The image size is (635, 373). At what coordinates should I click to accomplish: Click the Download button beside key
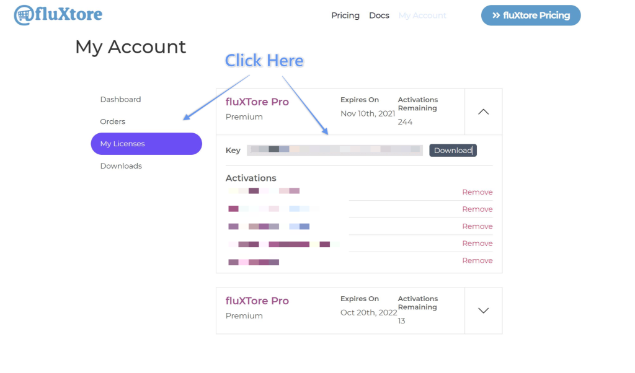point(453,151)
